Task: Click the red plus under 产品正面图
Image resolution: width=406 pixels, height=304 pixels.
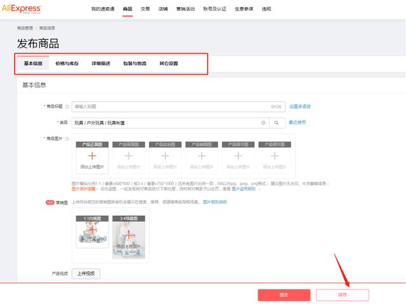Action: (92, 156)
